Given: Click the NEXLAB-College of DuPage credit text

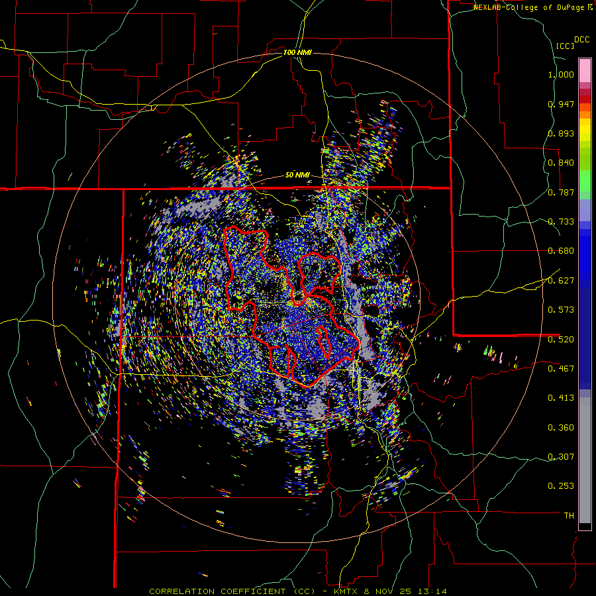Looking at the screenshot, I should pyautogui.click(x=528, y=7).
